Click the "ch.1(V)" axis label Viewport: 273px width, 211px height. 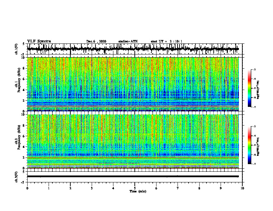coord(17,49)
